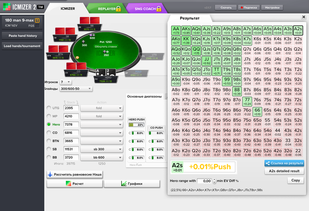This screenshot has width=309, height=211.
Task: Select the Результат tab
Action: tap(189, 19)
